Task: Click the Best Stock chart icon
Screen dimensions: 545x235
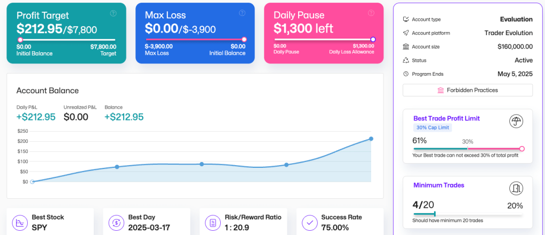Action: [19, 222]
